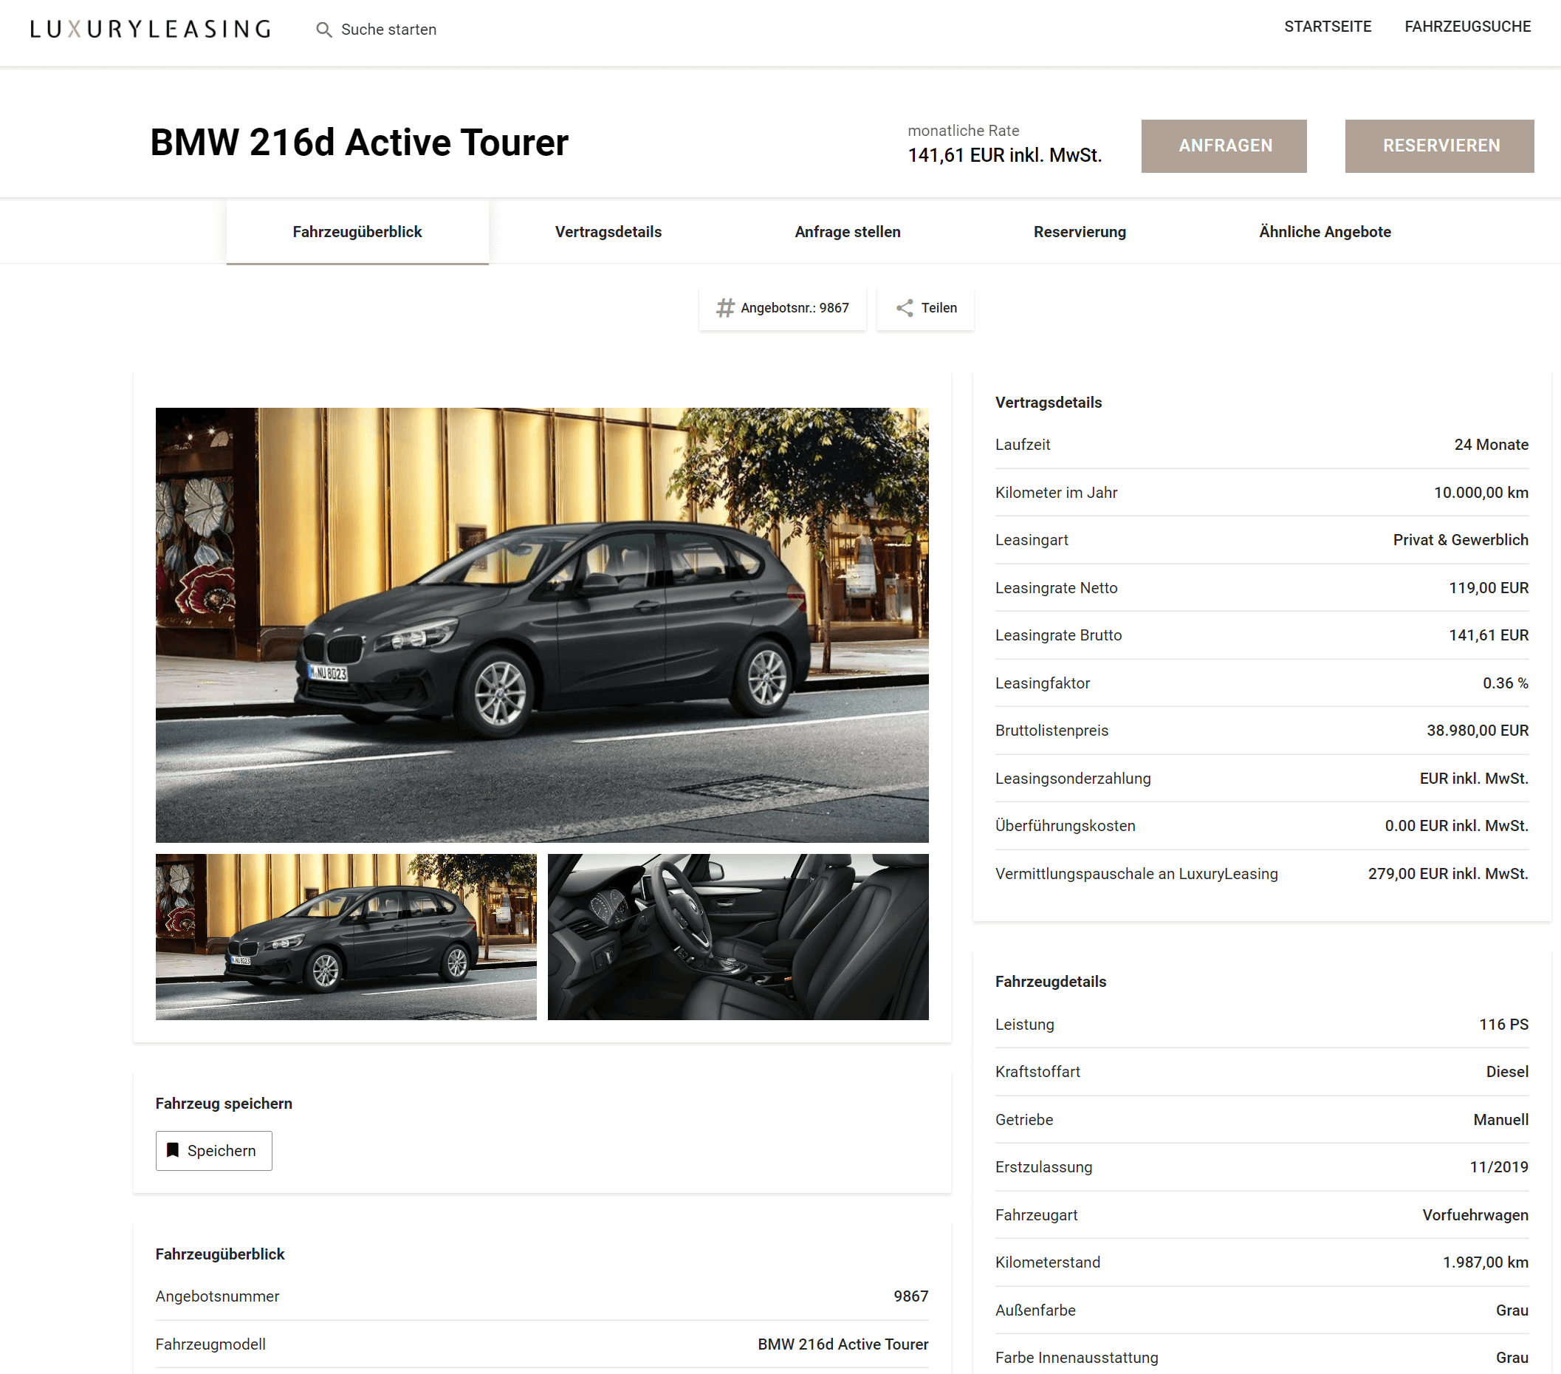1561x1374 pixels.
Task: Open the Anfrage stellen tab
Action: click(x=847, y=231)
